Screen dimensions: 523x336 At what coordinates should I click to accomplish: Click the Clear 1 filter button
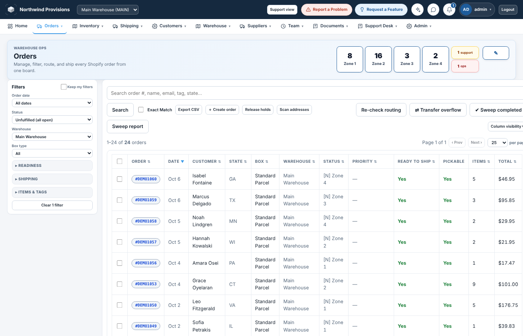pos(52,205)
